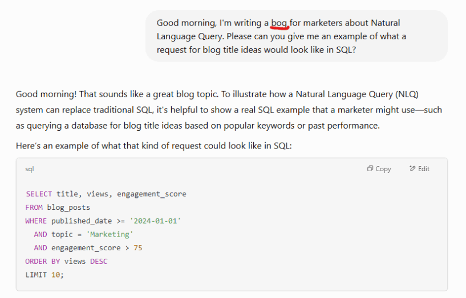Click the number 75 in the query
The width and height of the screenshot is (466, 298).
tap(138, 248)
